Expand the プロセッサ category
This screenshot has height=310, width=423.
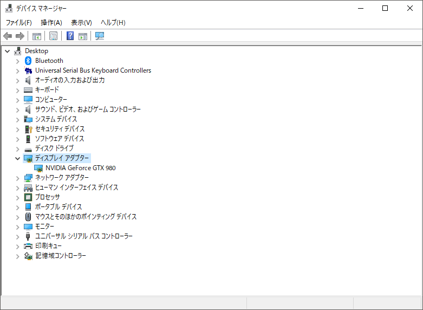18,197
